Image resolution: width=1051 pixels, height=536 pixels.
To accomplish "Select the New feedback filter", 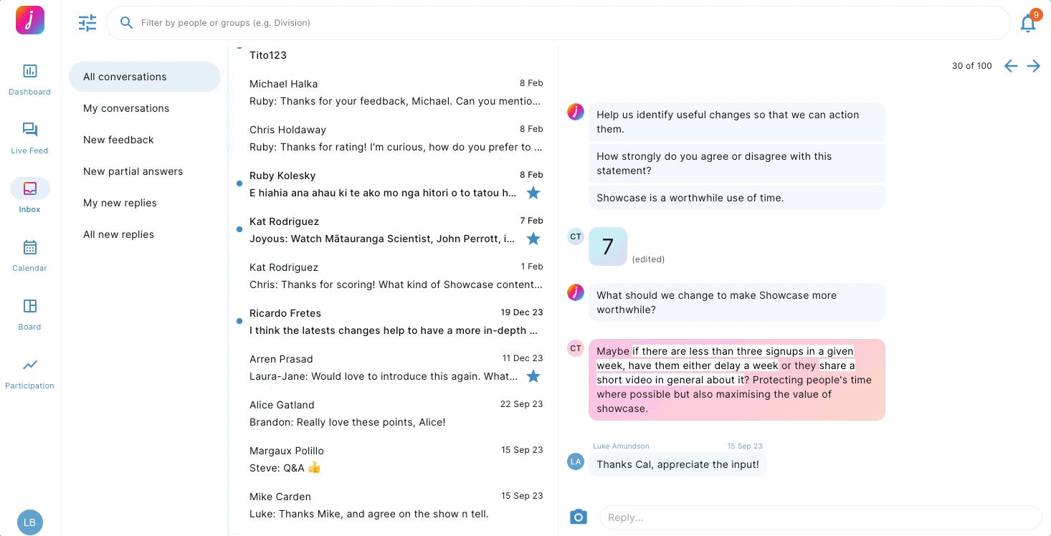I will (x=118, y=140).
